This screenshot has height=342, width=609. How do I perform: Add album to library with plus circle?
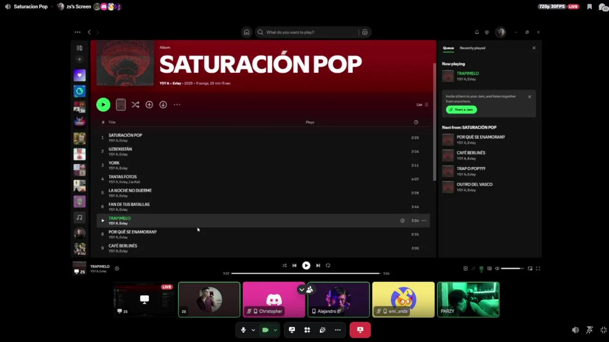[149, 104]
